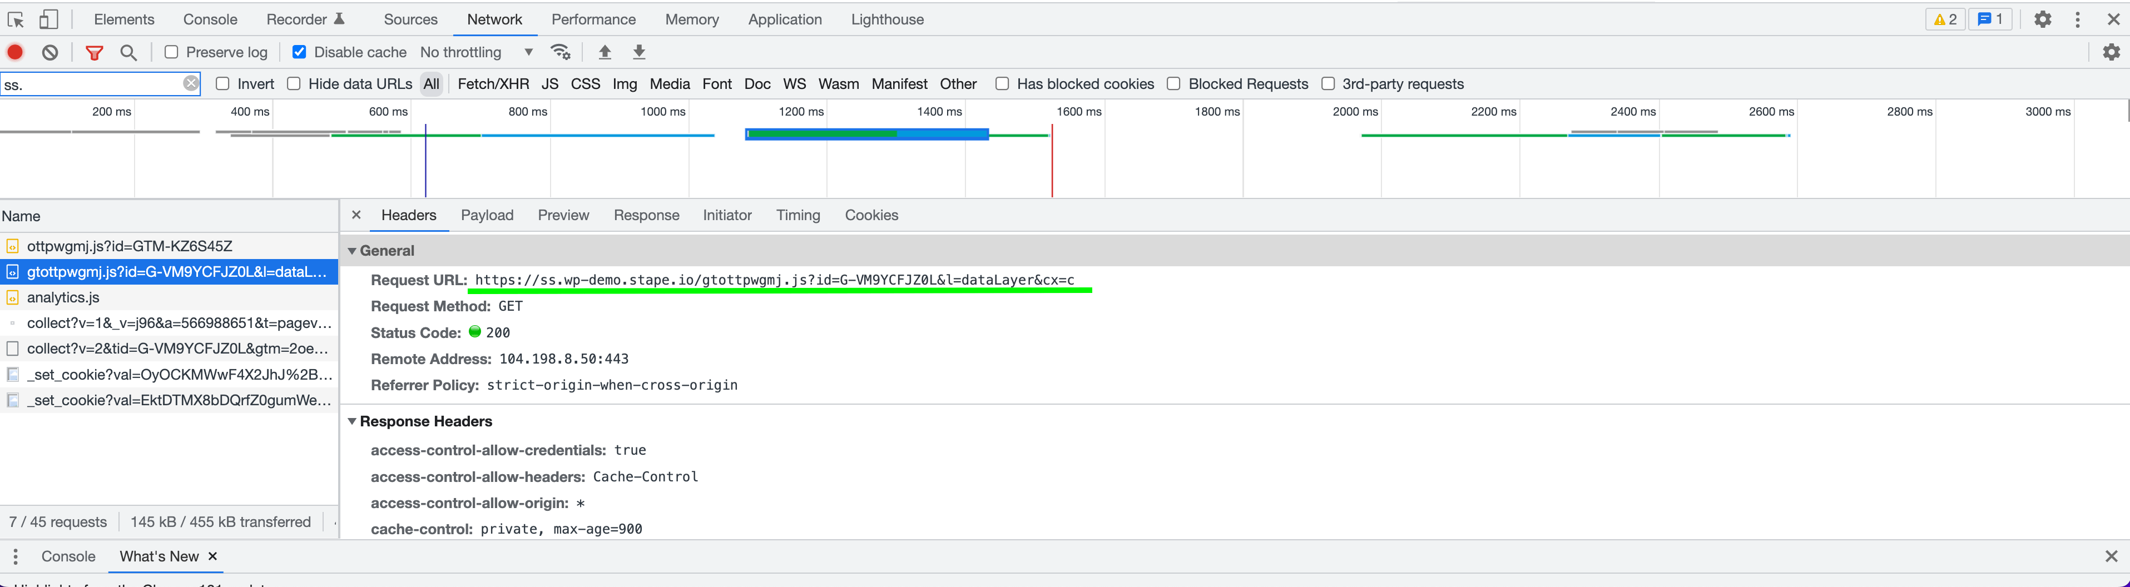The width and height of the screenshot is (2130, 587).
Task: Open the Lighthouse panel
Action: (887, 19)
